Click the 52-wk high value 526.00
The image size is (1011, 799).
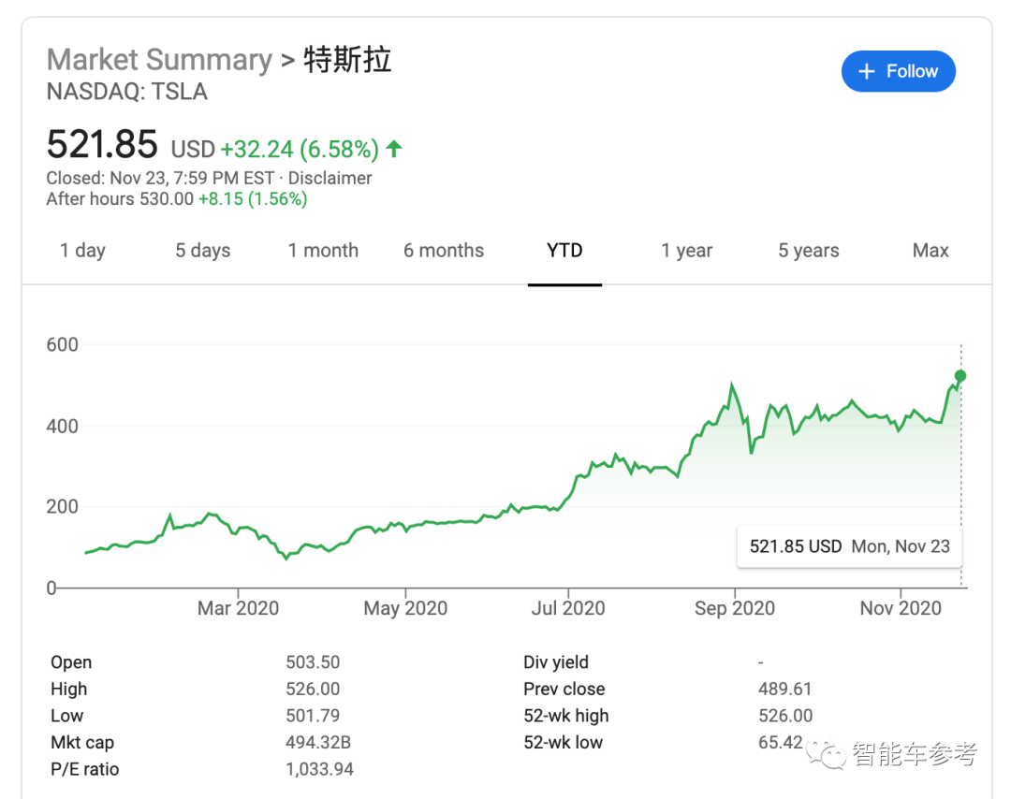point(785,716)
